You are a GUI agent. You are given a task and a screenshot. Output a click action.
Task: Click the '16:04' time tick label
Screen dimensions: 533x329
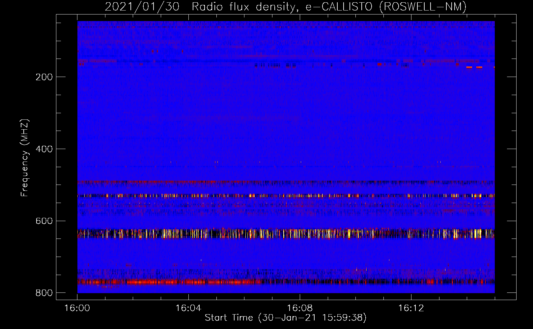click(x=188, y=308)
